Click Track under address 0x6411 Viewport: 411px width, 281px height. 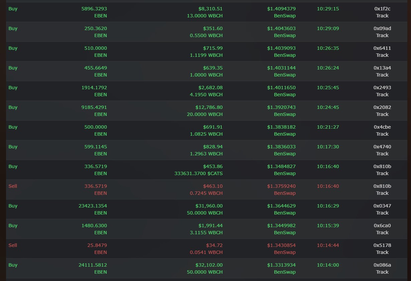pyautogui.click(x=382, y=55)
